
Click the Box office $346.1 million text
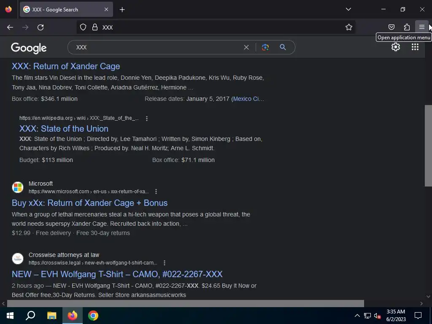[45, 99]
